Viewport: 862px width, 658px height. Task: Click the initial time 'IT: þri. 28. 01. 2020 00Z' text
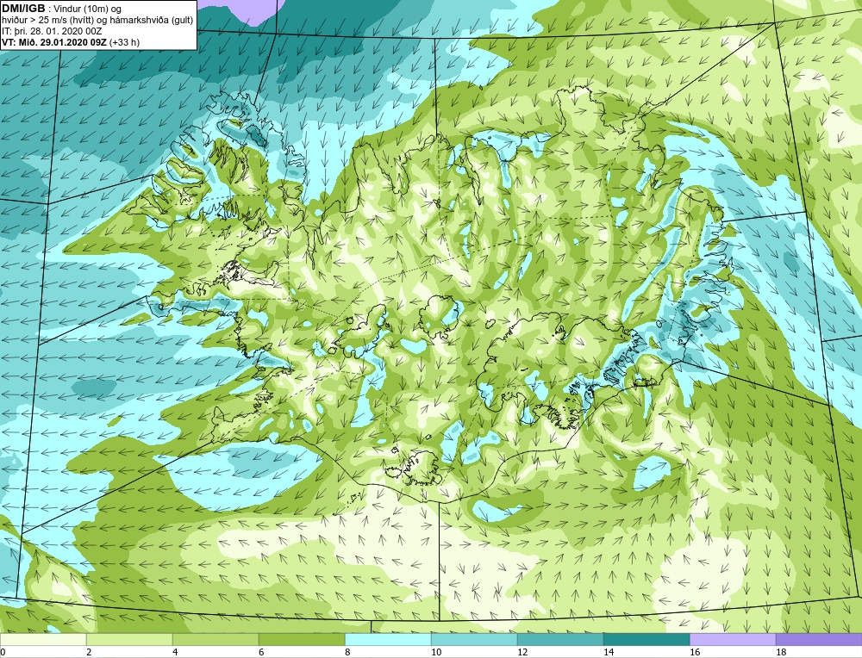pos(52,31)
